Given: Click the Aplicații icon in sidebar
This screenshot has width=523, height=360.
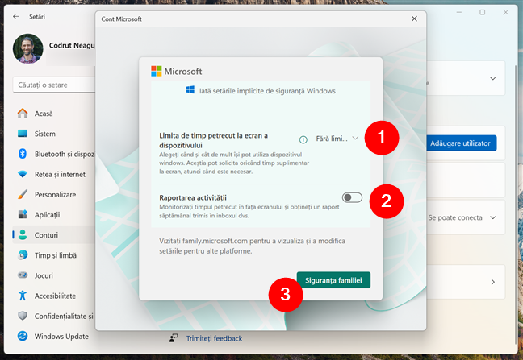Looking at the screenshot, I should (23, 214).
